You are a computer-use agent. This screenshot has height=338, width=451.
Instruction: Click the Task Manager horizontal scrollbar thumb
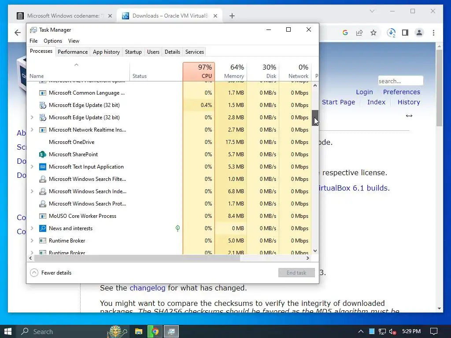click(x=137, y=258)
